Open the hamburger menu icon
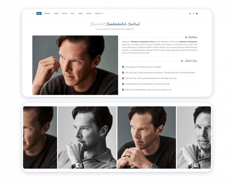The image size is (234, 181). click(x=33, y=13)
